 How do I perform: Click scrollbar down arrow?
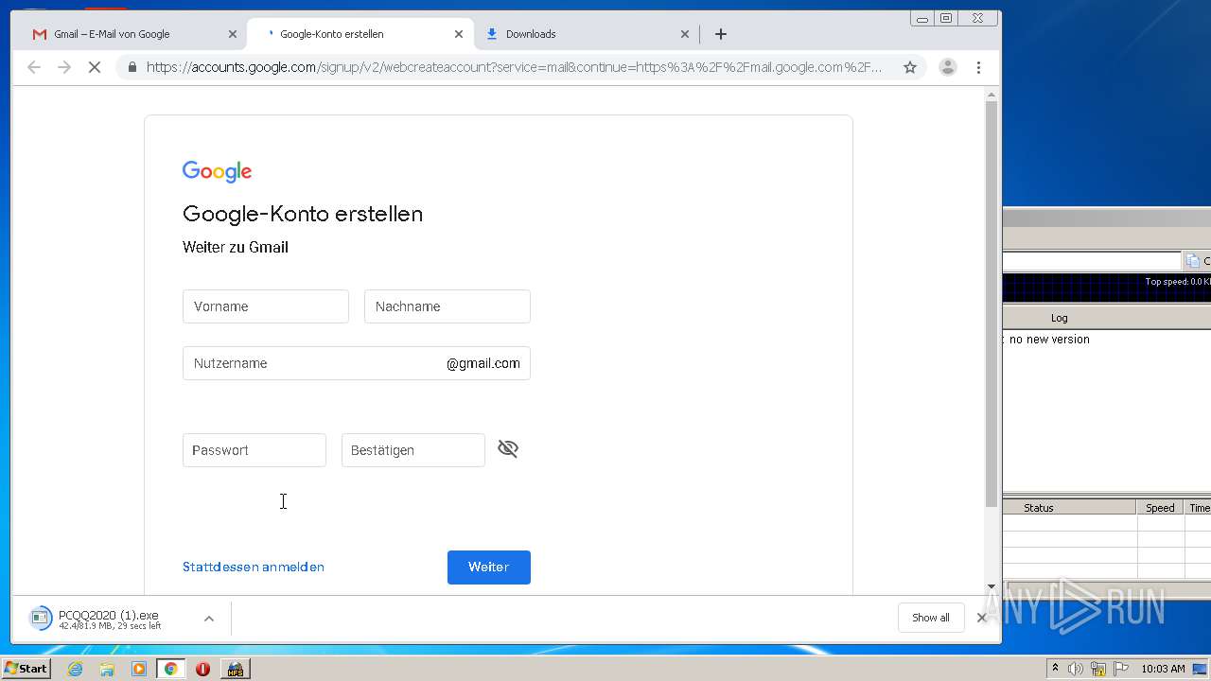click(x=992, y=586)
